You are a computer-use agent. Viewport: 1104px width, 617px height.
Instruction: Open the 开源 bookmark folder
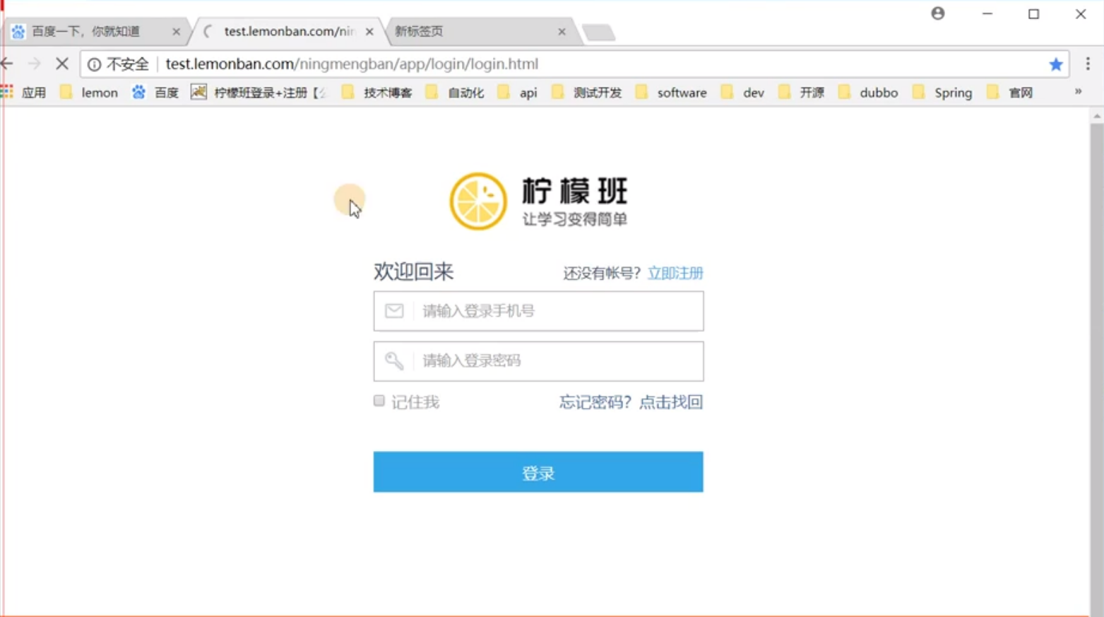[801, 93]
